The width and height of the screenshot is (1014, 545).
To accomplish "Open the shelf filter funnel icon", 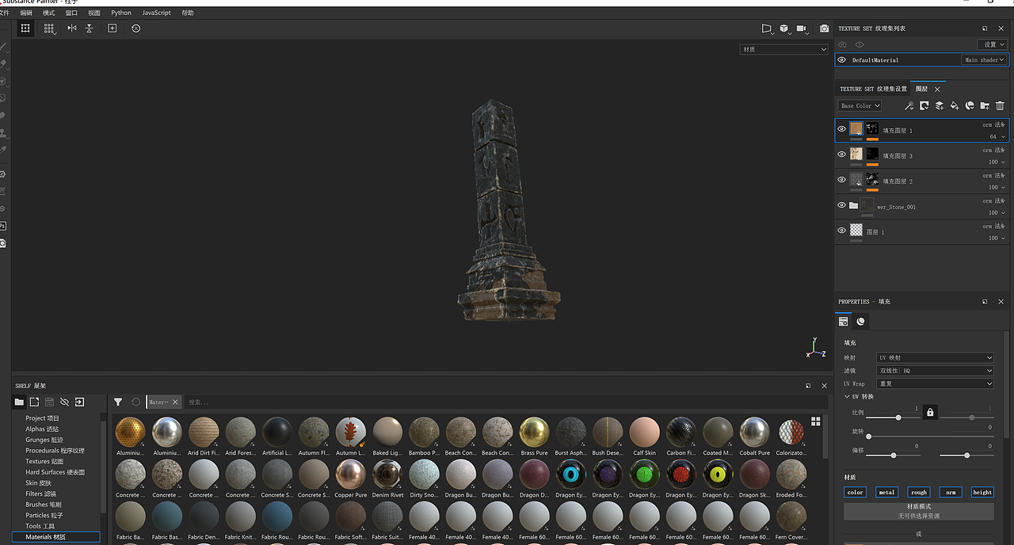I will (118, 402).
